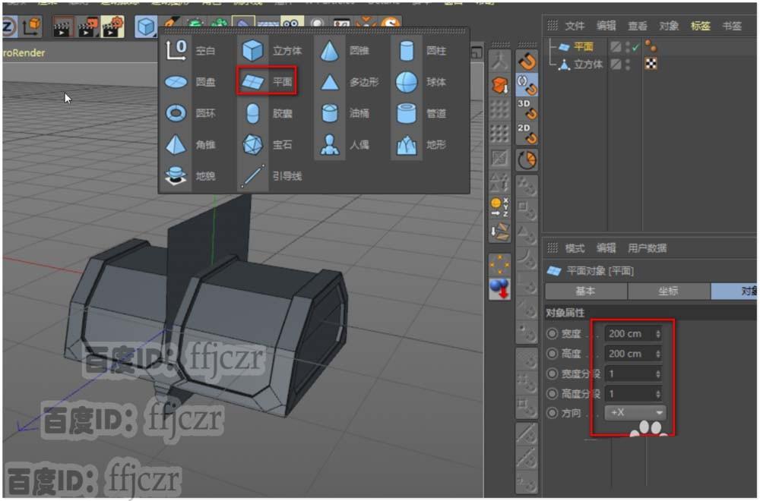Screen dimensions: 760x501
Task: Select the 立方体 primitive icon
Action: coord(252,51)
